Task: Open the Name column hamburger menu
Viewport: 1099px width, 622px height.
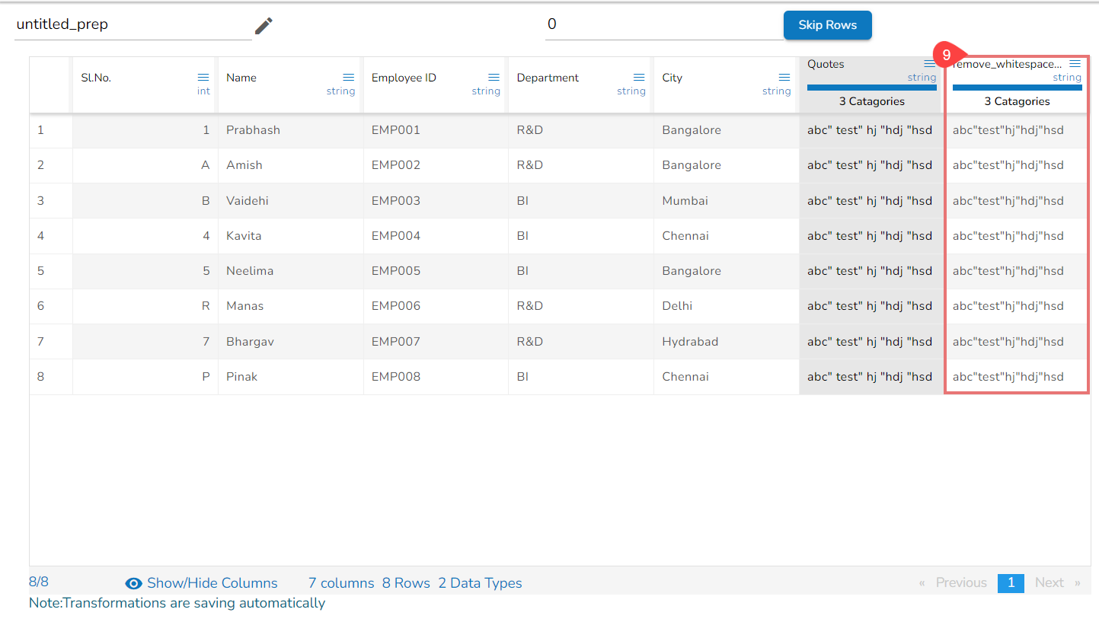Action: click(348, 78)
